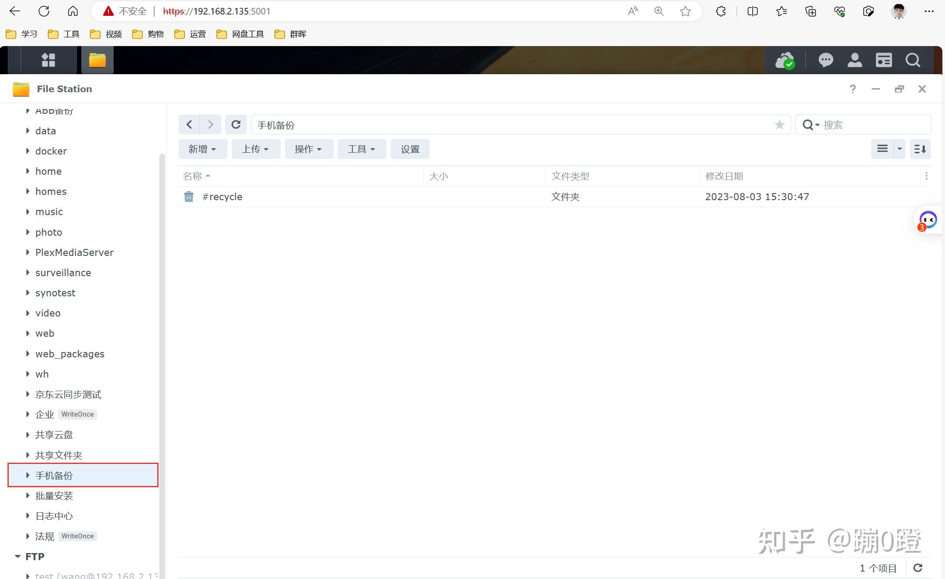Image resolution: width=945 pixels, height=579 pixels.
Task: Open the 新增 dropdown menu
Action: pos(202,149)
